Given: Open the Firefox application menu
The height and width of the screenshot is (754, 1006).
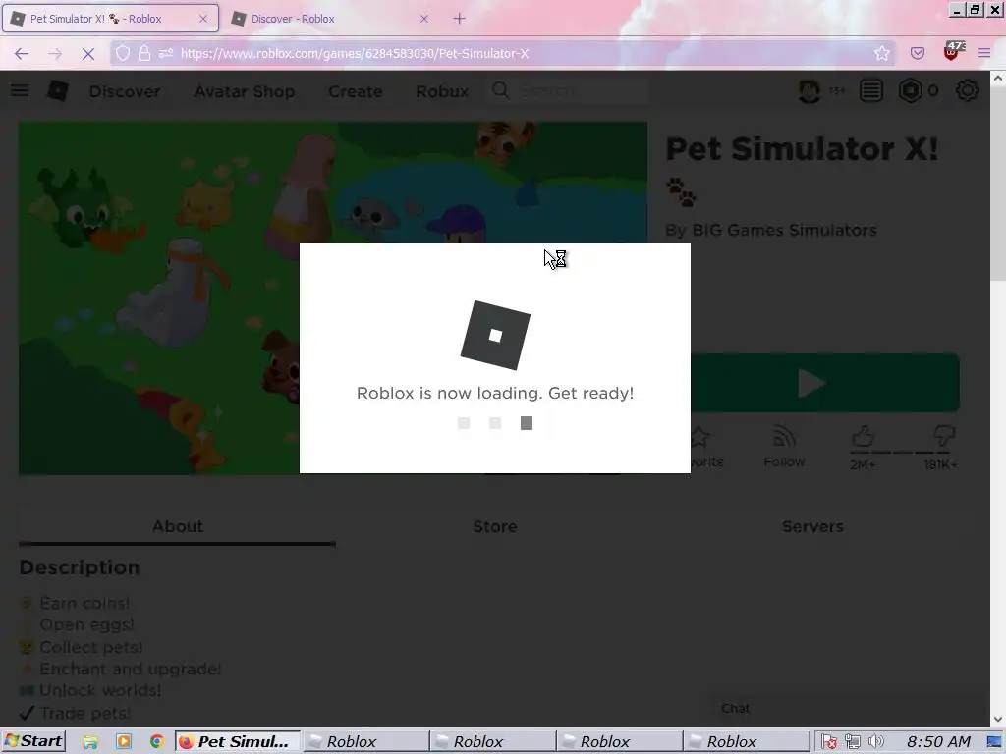Looking at the screenshot, I should (984, 53).
